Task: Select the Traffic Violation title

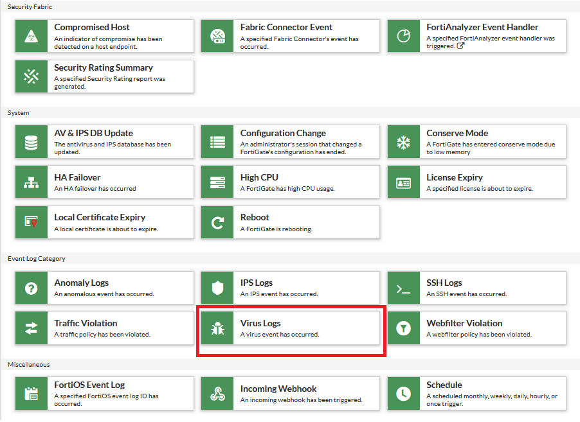Action: (86, 323)
